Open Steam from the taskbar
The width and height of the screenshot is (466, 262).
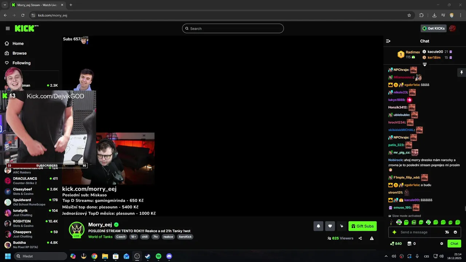click(x=147, y=256)
